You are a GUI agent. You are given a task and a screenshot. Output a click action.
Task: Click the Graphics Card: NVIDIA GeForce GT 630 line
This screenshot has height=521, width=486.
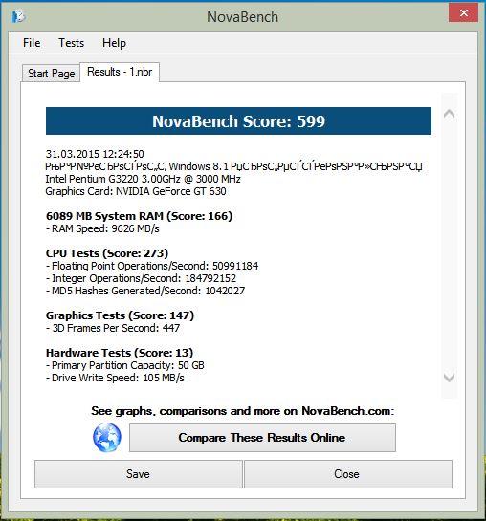click(136, 191)
